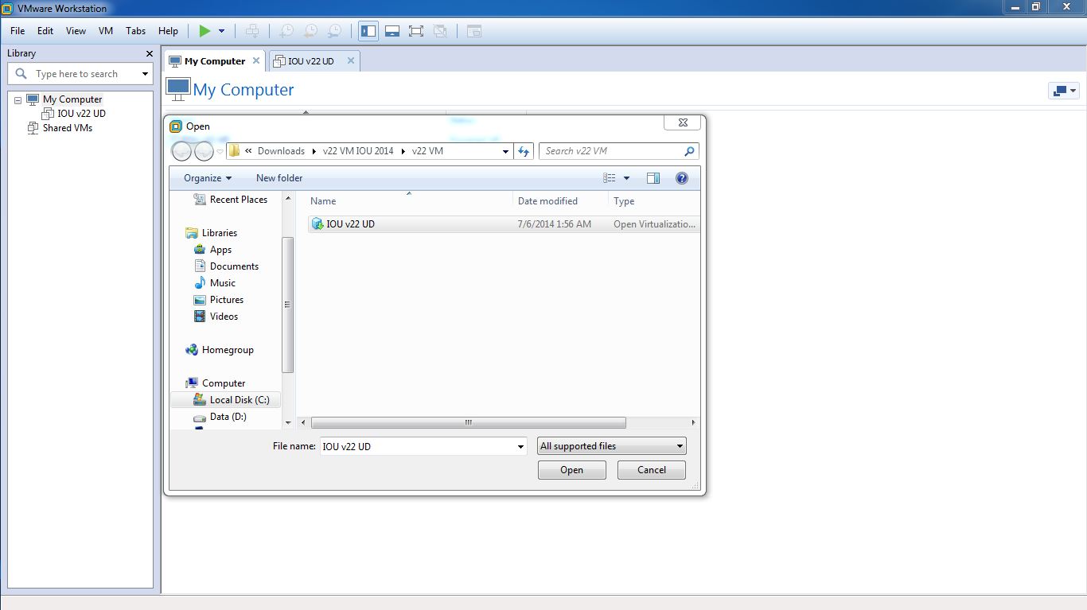Open the All supported files type dropdown
The width and height of the screenshot is (1087, 610).
[612, 446]
